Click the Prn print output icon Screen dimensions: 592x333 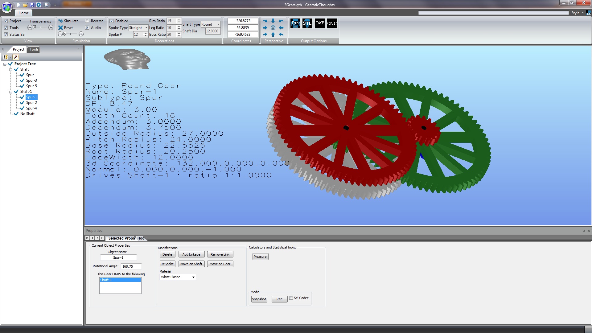coord(295,23)
